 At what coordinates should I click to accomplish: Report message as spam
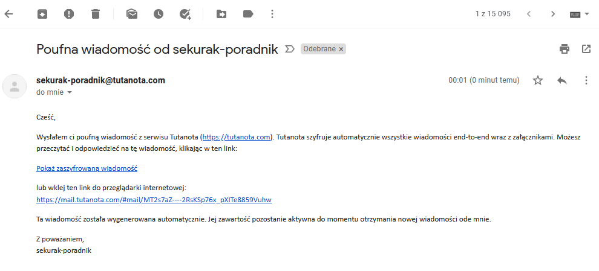[69, 14]
